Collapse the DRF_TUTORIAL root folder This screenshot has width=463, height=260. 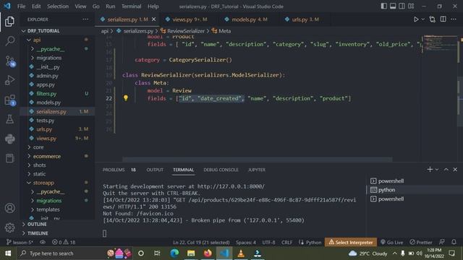click(58, 30)
